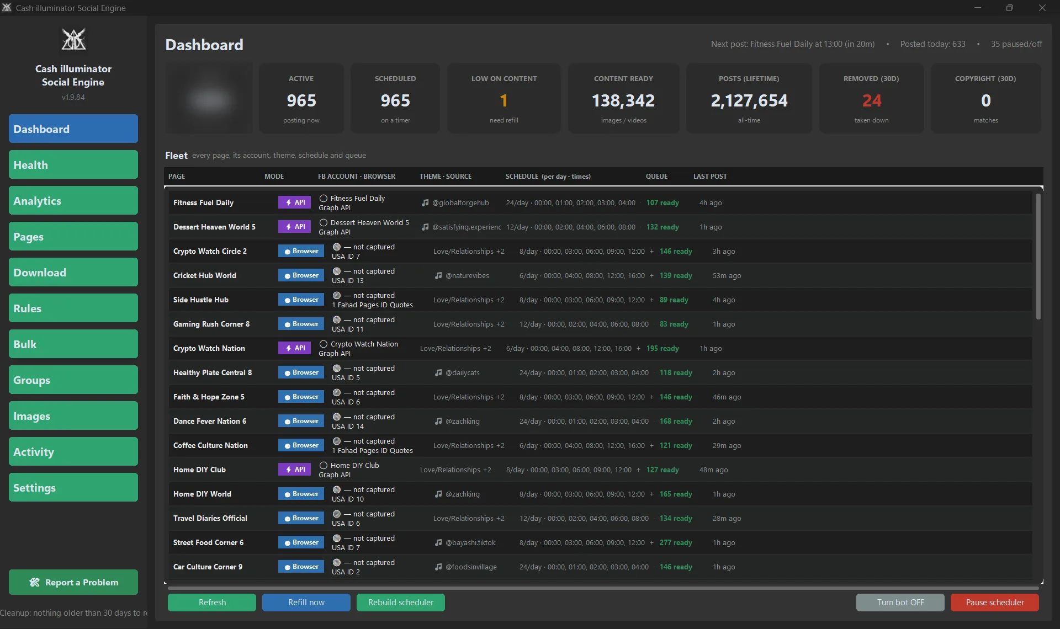1060x629 pixels.
Task: Click Refill now
Action: [306, 603]
